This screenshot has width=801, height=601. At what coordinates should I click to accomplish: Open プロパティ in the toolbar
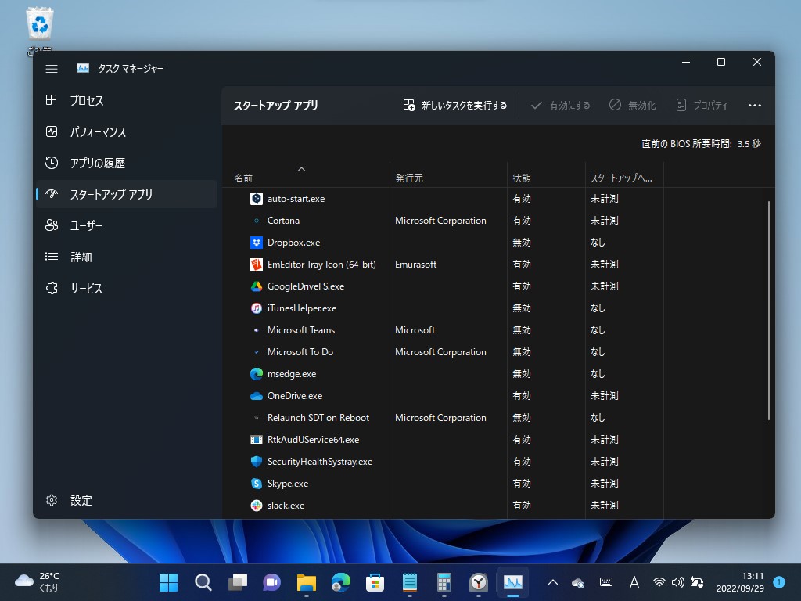pyautogui.click(x=702, y=106)
